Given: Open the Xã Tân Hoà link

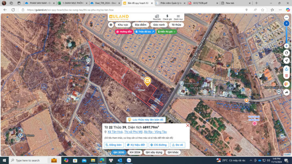Looking at the screenshot, I should (115, 132).
